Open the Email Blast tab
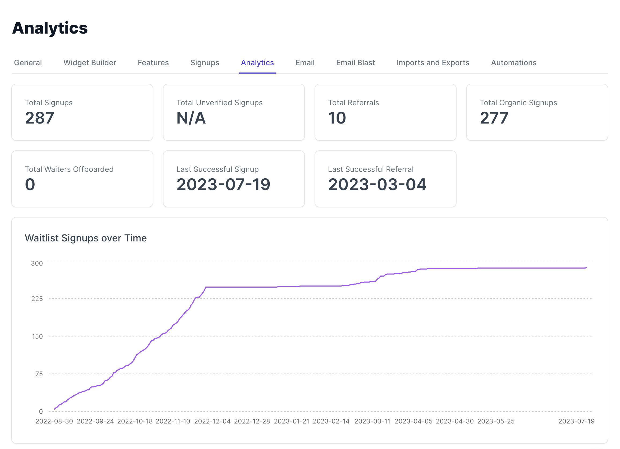 (x=355, y=63)
